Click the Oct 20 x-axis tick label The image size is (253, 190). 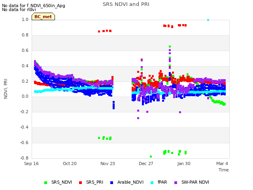click(x=70, y=163)
